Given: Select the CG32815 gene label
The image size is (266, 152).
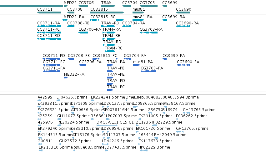Looking at the screenshot, I should coord(99,9).
